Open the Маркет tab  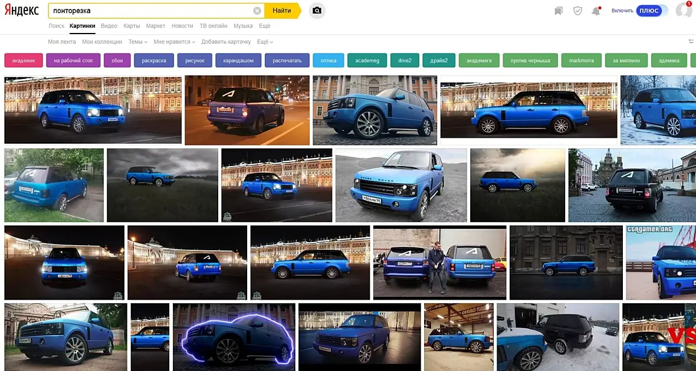155,26
